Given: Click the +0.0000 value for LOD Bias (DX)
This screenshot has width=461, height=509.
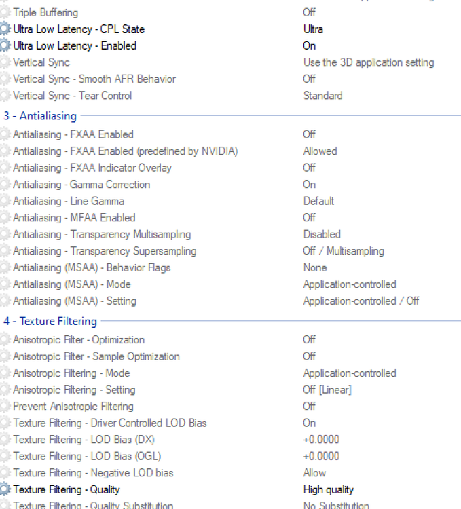Looking at the screenshot, I should pyautogui.click(x=320, y=440).
